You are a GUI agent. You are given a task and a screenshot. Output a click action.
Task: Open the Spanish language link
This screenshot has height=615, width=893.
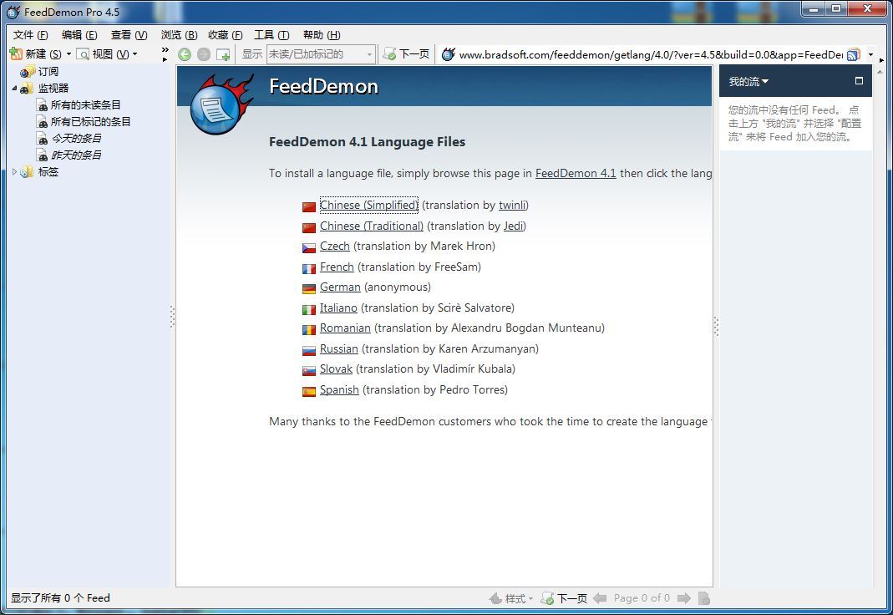(x=339, y=389)
